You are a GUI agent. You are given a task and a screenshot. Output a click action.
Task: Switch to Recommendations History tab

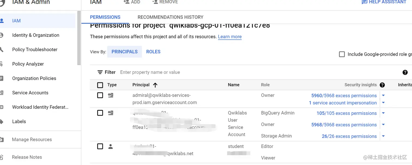[170, 17]
